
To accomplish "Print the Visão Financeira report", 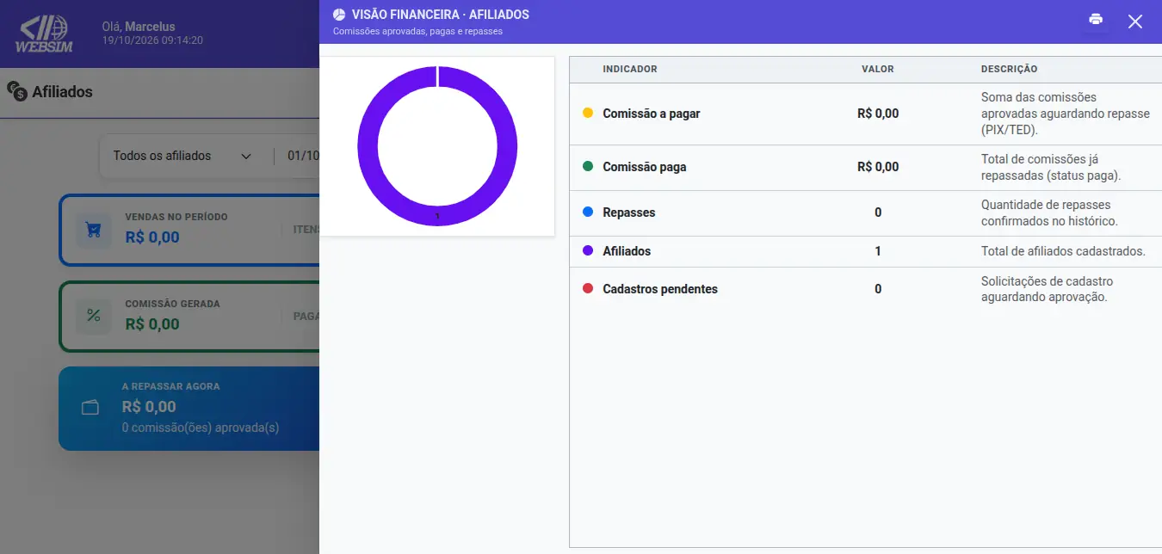I will pyautogui.click(x=1096, y=20).
